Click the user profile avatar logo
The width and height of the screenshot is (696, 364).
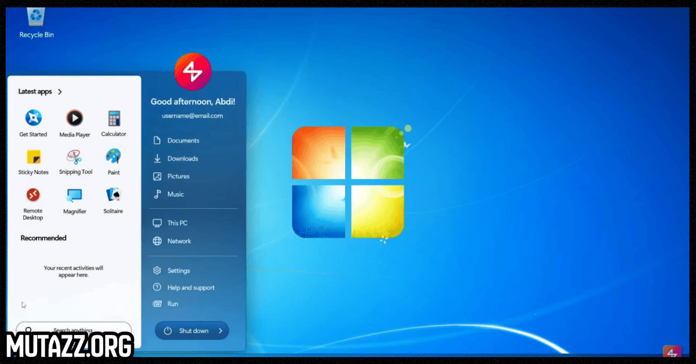click(193, 72)
